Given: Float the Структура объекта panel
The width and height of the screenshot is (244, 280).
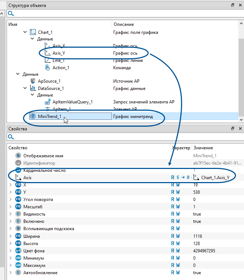Looking at the screenshot, I should pos(232,5).
